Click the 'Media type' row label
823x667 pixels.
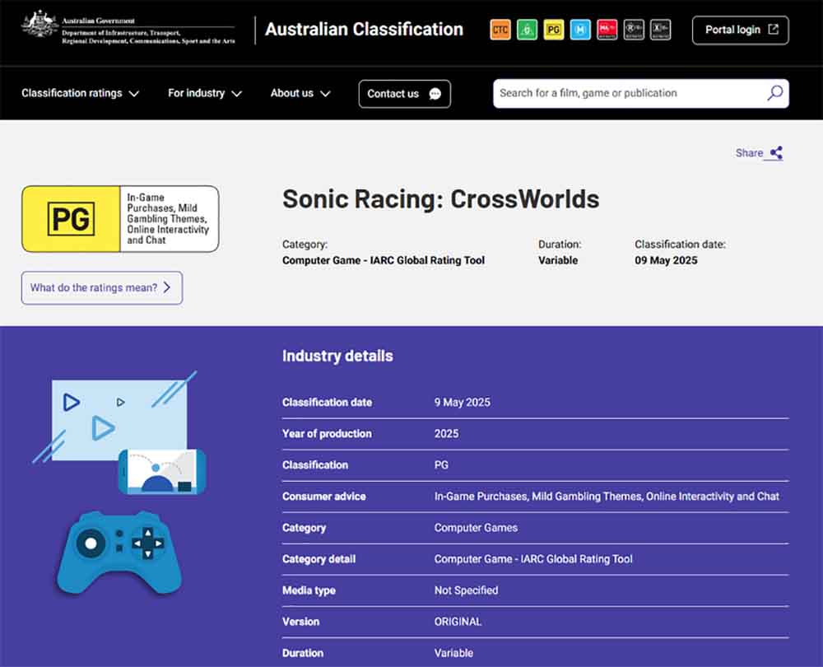point(309,590)
